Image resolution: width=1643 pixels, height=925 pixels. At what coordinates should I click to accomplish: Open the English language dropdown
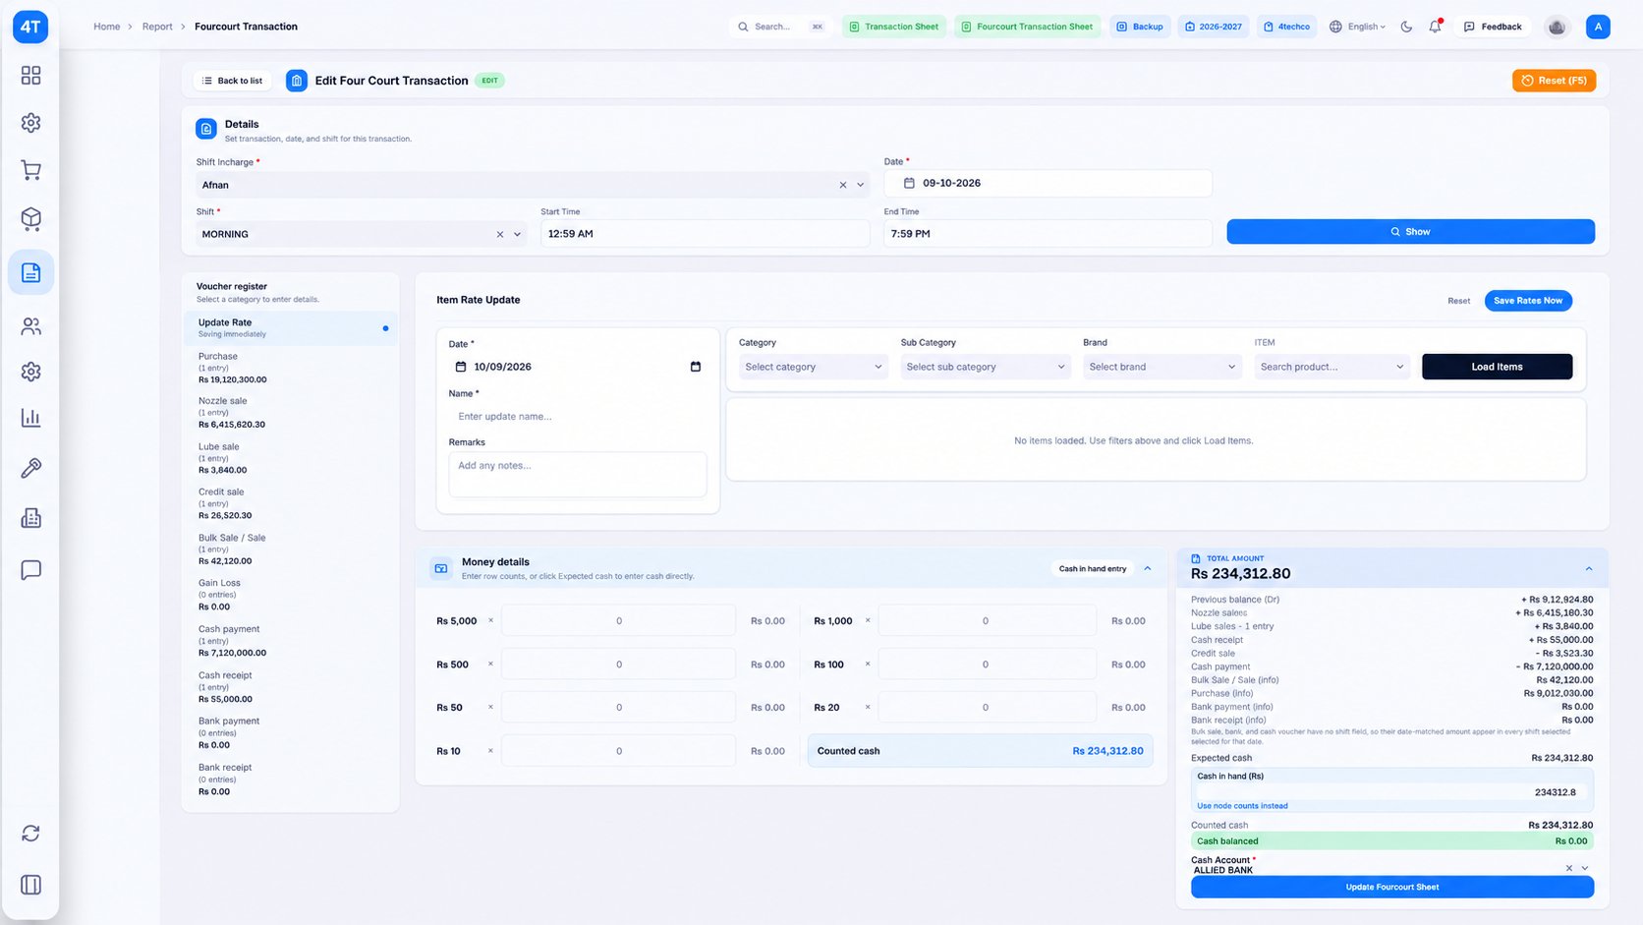[x=1357, y=27]
